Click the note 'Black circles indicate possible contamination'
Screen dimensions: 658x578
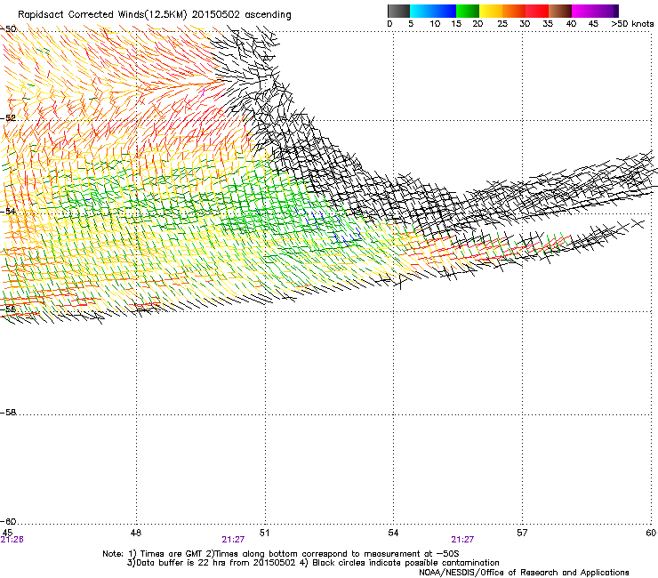pos(405,563)
